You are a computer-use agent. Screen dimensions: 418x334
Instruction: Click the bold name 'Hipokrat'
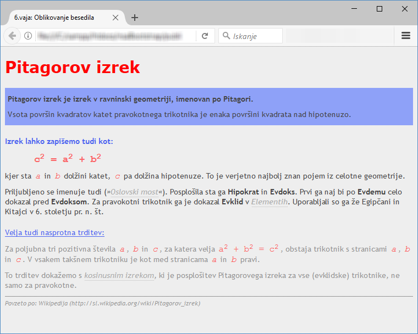pos(243,192)
